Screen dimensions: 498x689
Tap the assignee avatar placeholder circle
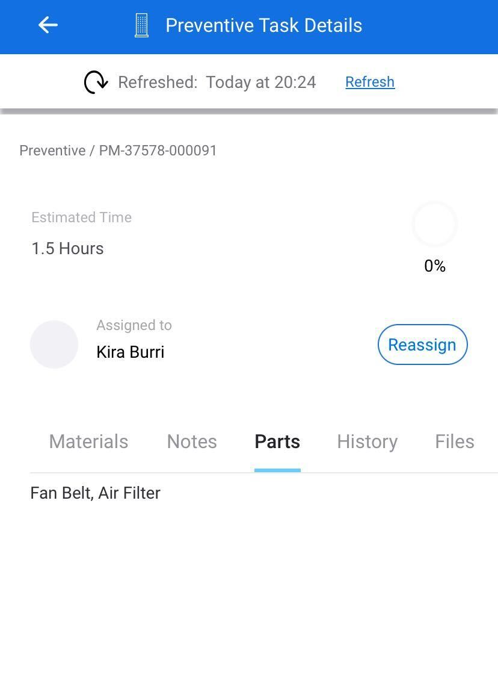pos(54,344)
